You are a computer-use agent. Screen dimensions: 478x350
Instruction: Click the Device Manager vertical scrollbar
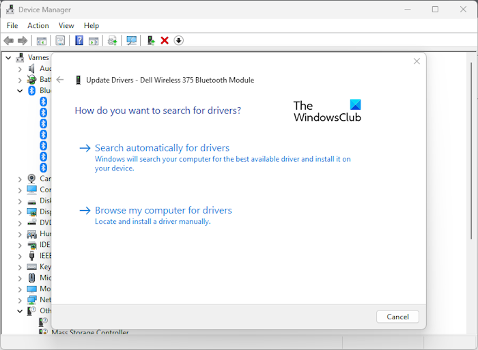[x=471, y=151]
